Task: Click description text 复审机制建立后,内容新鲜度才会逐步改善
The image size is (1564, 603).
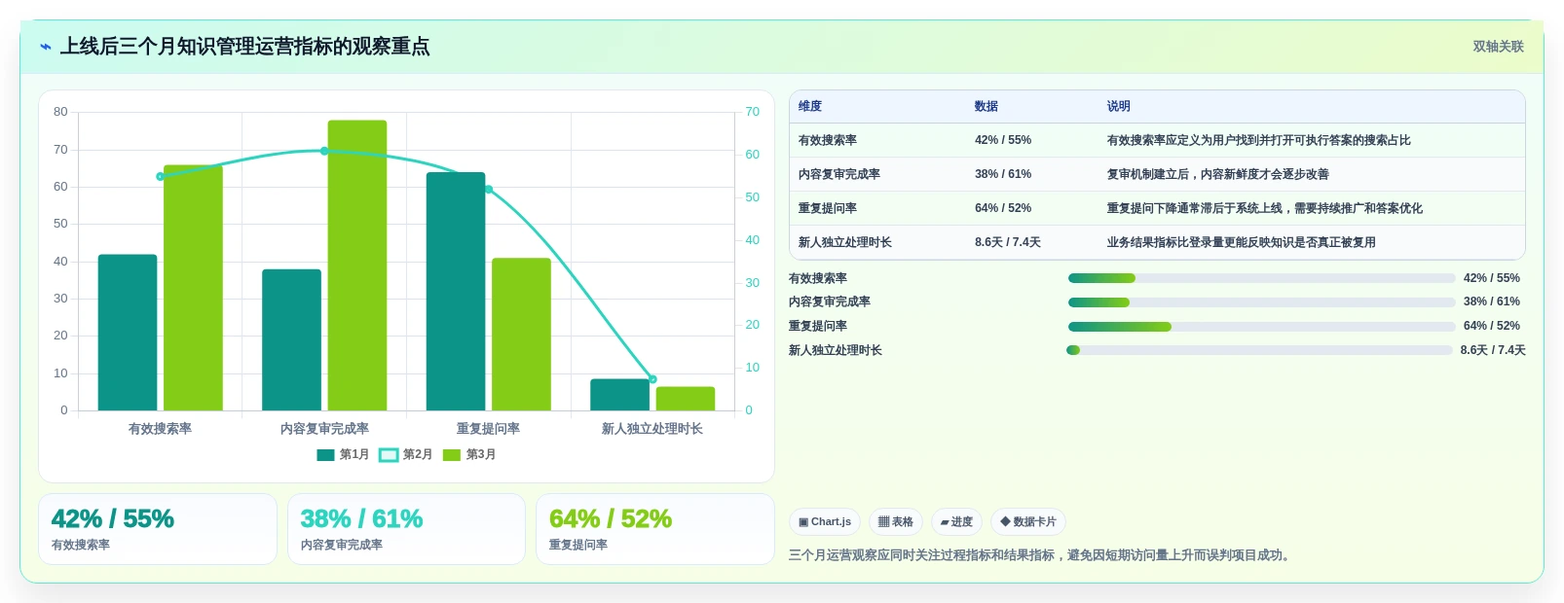Action: [1217, 175]
